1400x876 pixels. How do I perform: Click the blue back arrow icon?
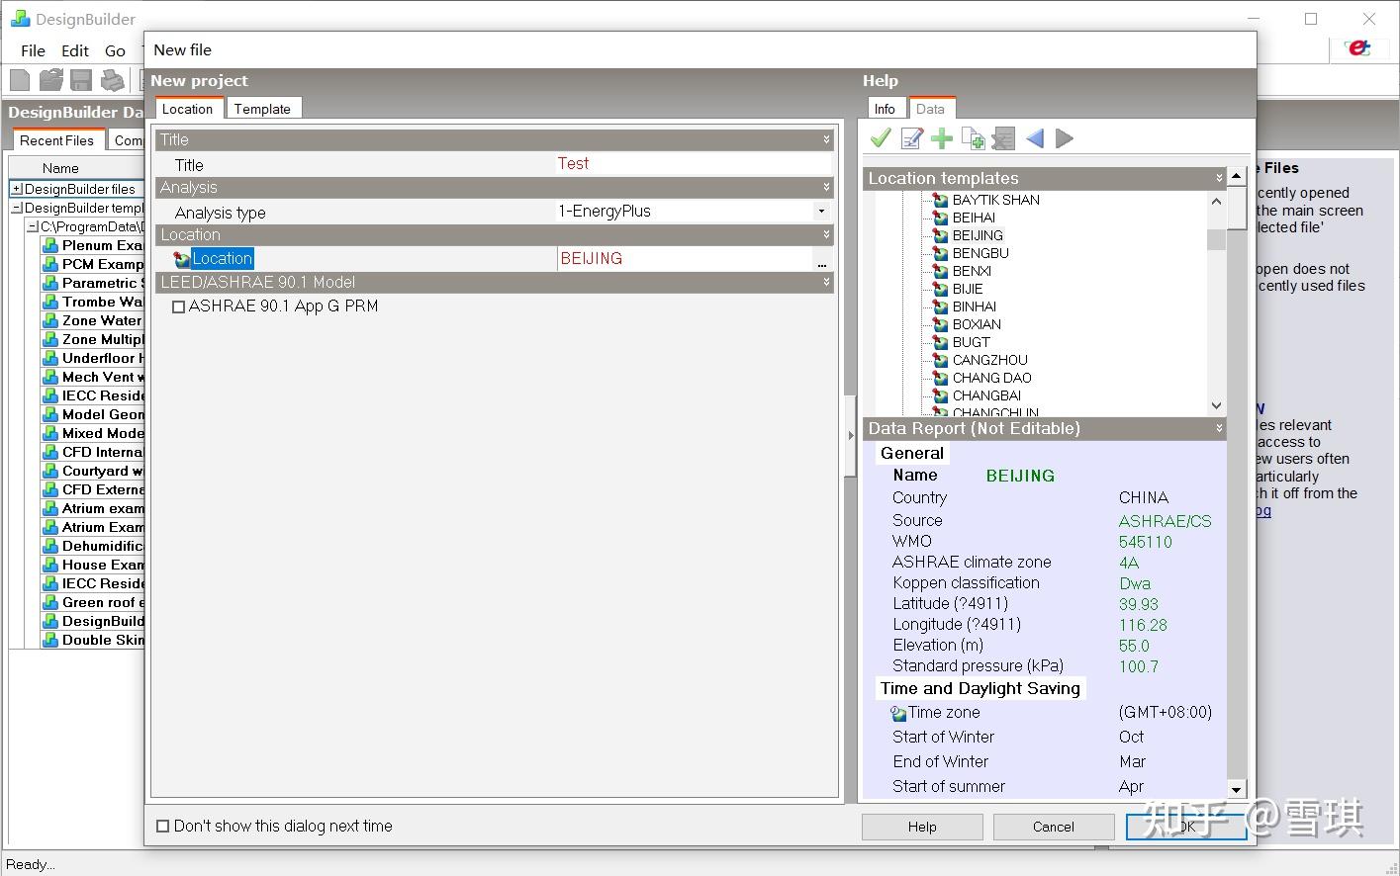1035,138
